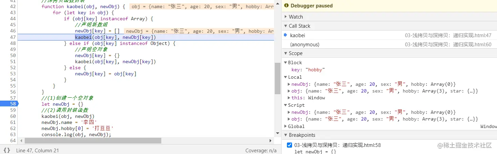The width and height of the screenshot is (497, 154).
Task: Click gutter line number 51
Action: point(13,61)
